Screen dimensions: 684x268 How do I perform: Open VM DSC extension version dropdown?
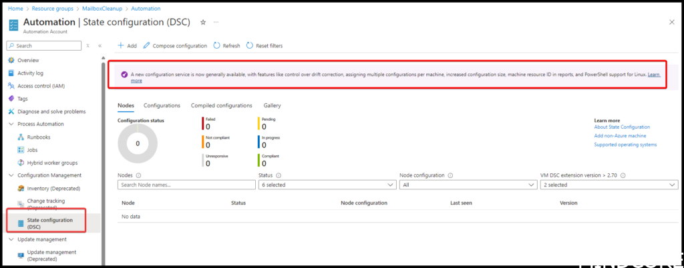point(609,185)
